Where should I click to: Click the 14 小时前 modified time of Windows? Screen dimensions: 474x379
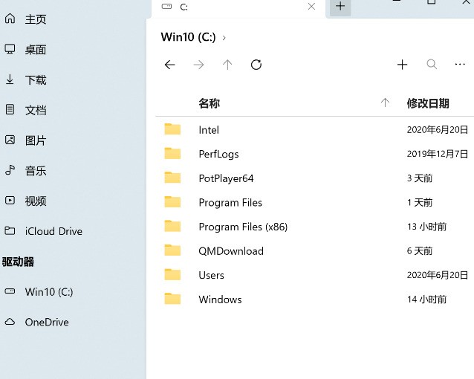click(426, 299)
